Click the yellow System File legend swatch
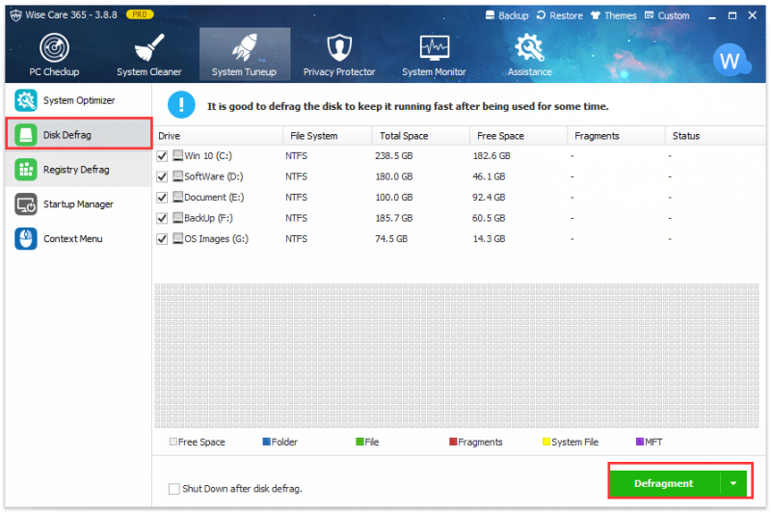This screenshot has height=512, width=771. coord(546,442)
